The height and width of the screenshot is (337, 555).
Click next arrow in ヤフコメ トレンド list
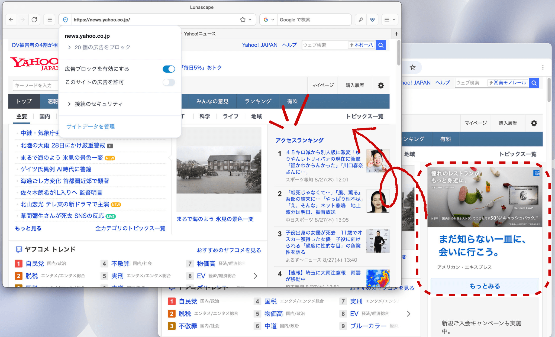tap(255, 276)
